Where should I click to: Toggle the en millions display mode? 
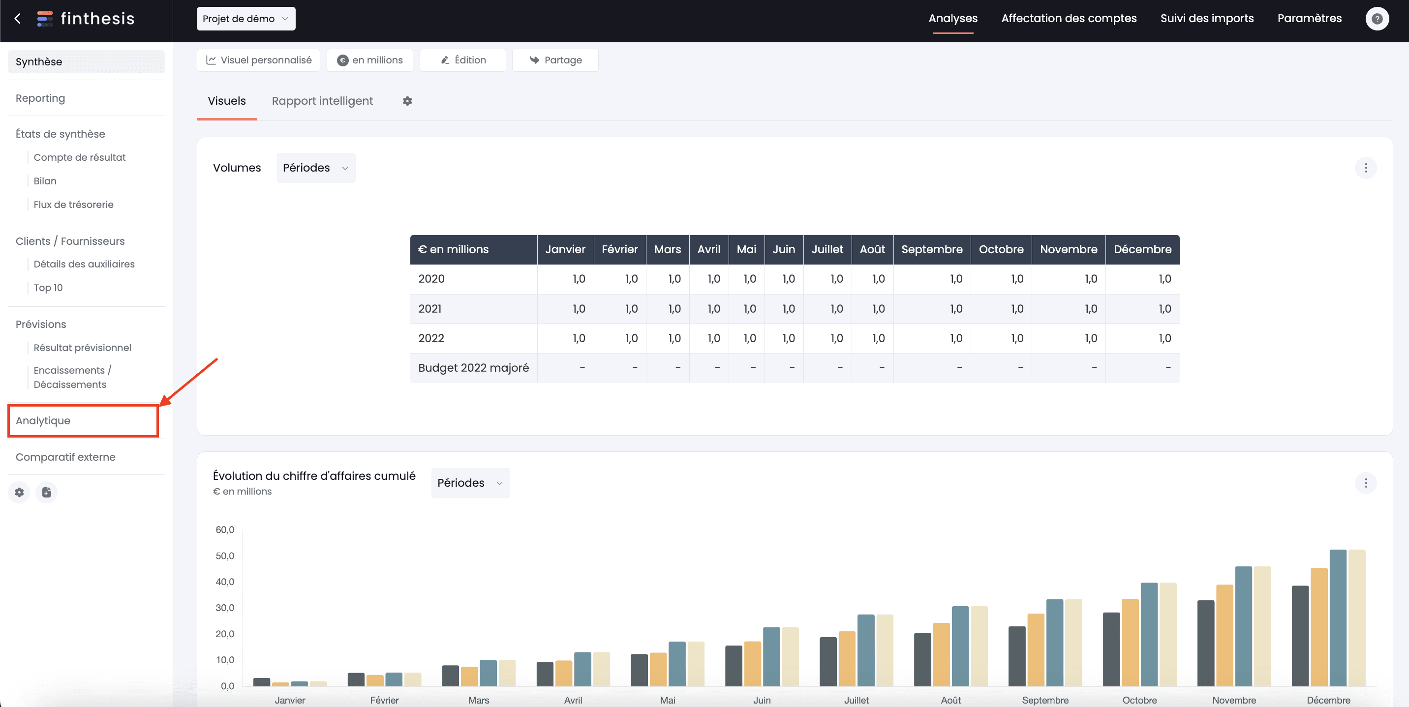369,59
